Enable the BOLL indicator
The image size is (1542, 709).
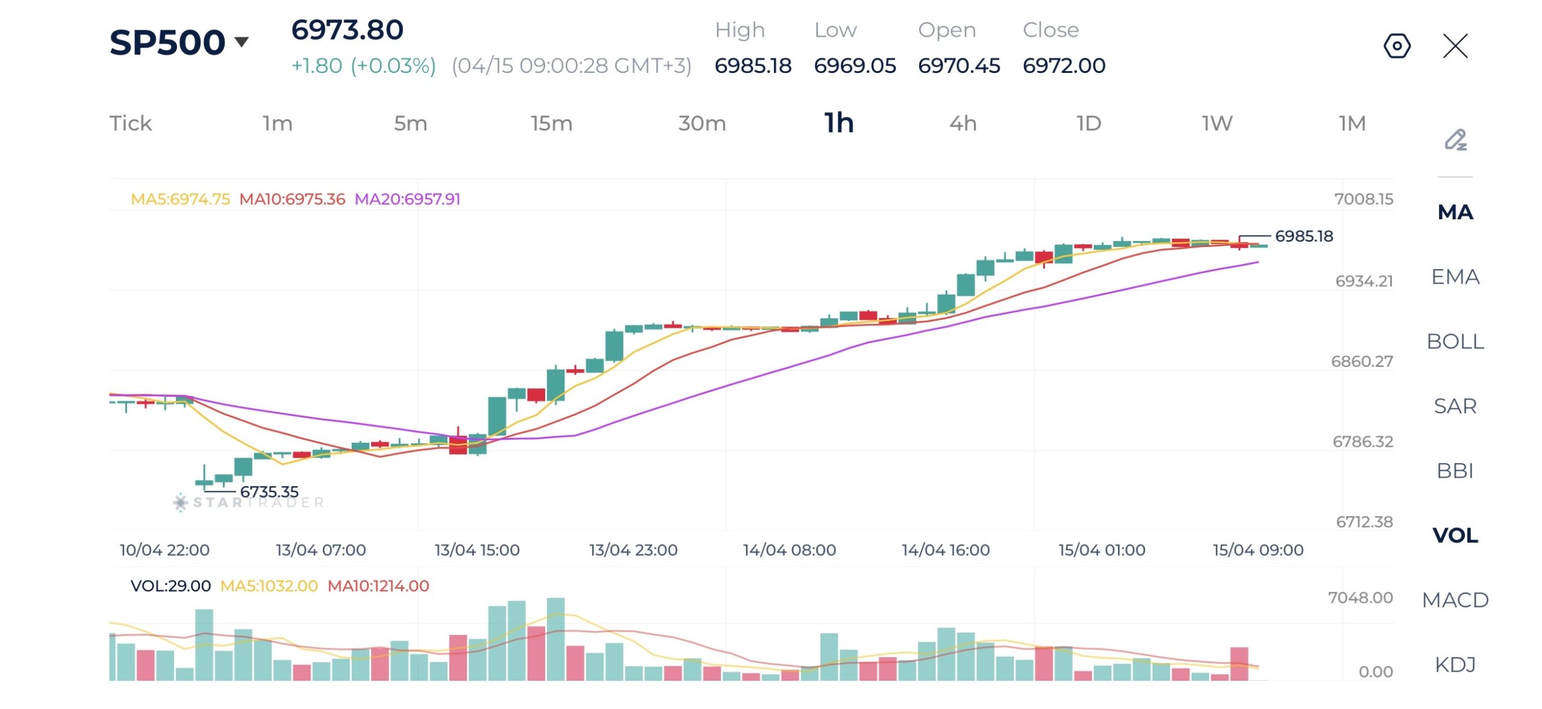[1455, 342]
